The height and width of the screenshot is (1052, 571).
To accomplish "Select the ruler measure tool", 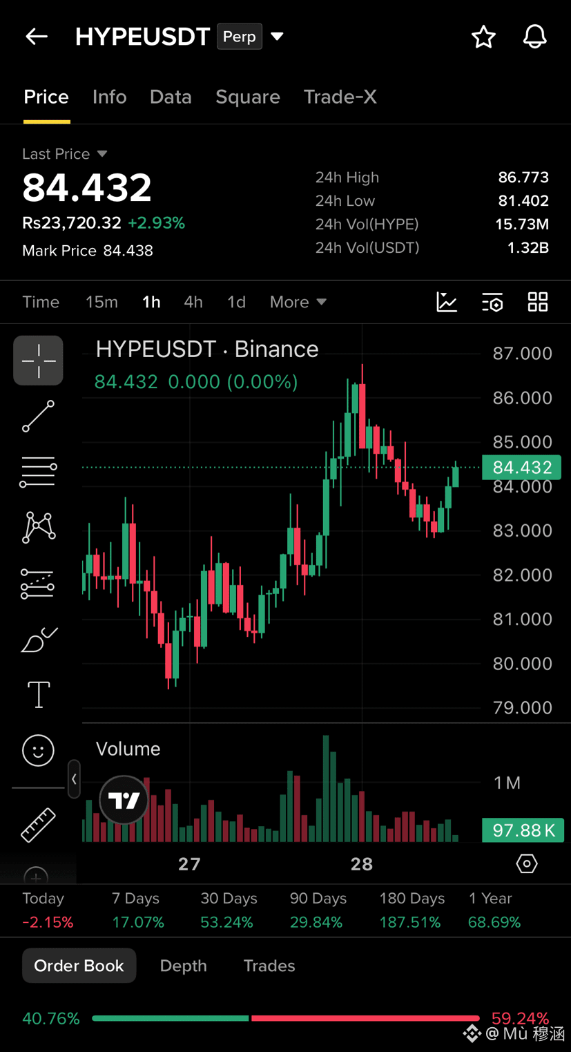I will pos(38,825).
